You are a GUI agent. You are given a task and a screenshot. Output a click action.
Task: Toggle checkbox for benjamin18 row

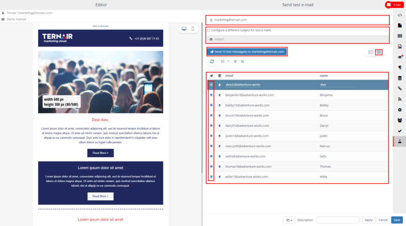coord(211,95)
